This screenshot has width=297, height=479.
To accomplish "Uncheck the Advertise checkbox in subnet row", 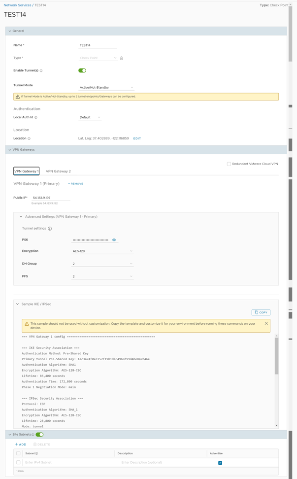I will [x=220, y=463].
